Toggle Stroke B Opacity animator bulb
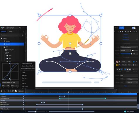Viewport: 139px width, 113px height. click(1, 96)
